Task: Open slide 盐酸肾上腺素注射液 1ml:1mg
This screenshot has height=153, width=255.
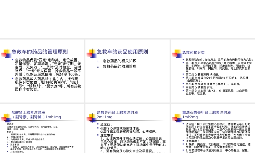Action: click(42, 129)
